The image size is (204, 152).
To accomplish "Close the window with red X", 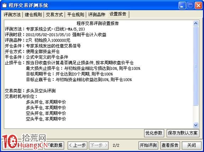I will (198, 5).
